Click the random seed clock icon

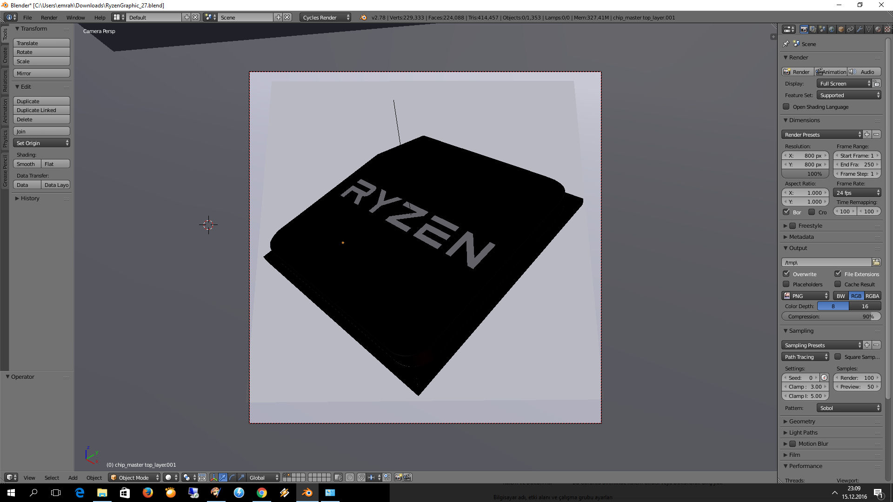click(824, 377)
